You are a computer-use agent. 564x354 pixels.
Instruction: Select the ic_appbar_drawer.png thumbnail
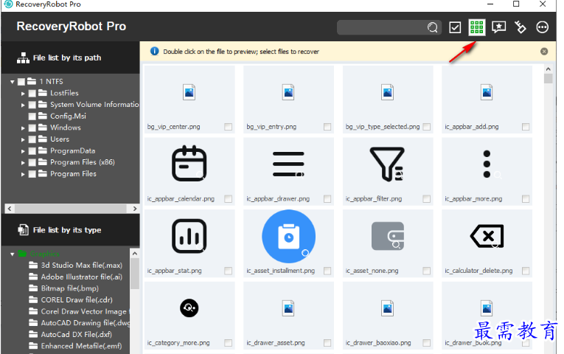click(288, 164)
